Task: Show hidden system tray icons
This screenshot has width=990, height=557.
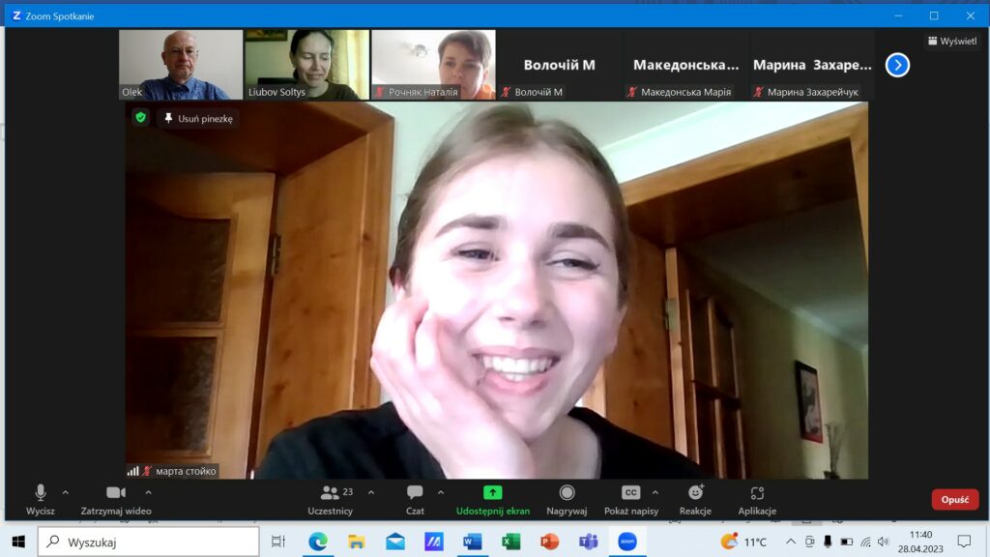Action: (x=791, y=542)
